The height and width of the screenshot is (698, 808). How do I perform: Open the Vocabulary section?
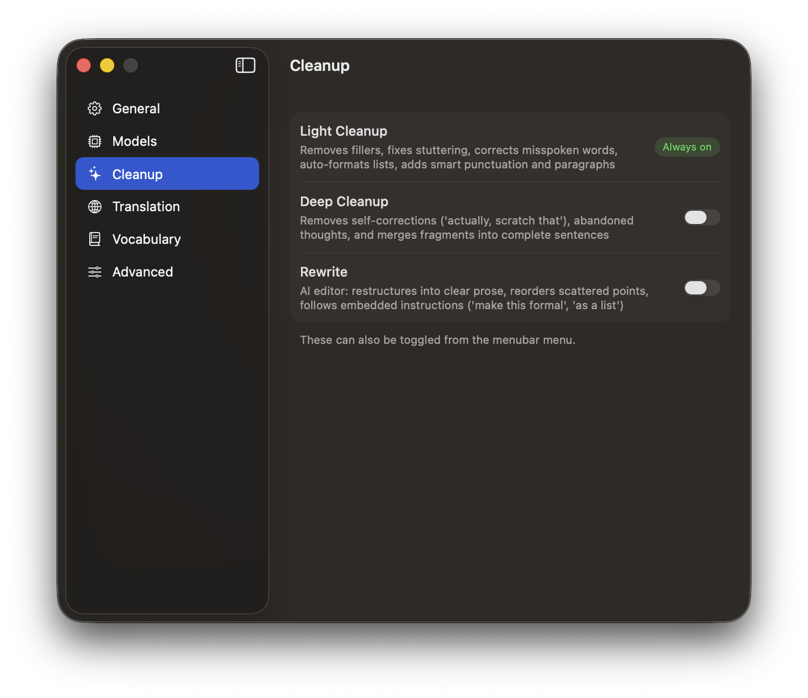click(x=146, y=239)
